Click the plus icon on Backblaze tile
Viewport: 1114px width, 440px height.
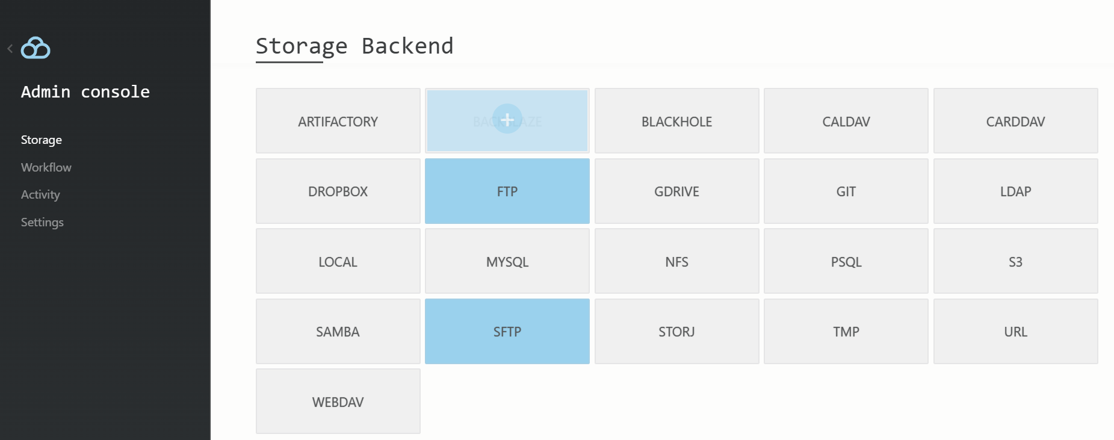pos(507,120)
